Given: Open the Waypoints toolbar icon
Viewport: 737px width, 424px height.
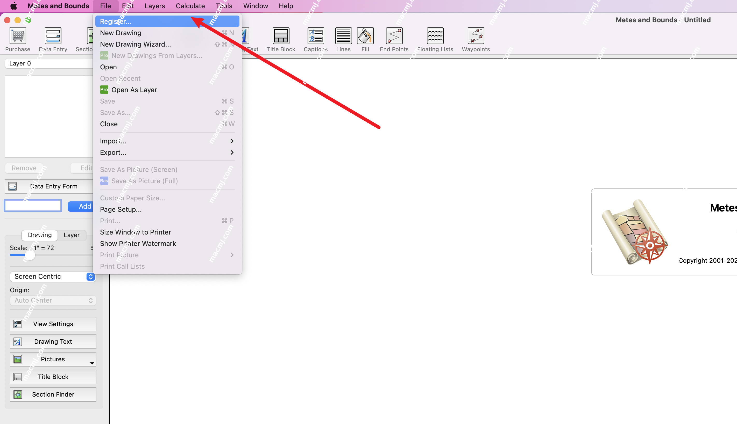Looking at the screenshot, I should click(x=476, y=36).
